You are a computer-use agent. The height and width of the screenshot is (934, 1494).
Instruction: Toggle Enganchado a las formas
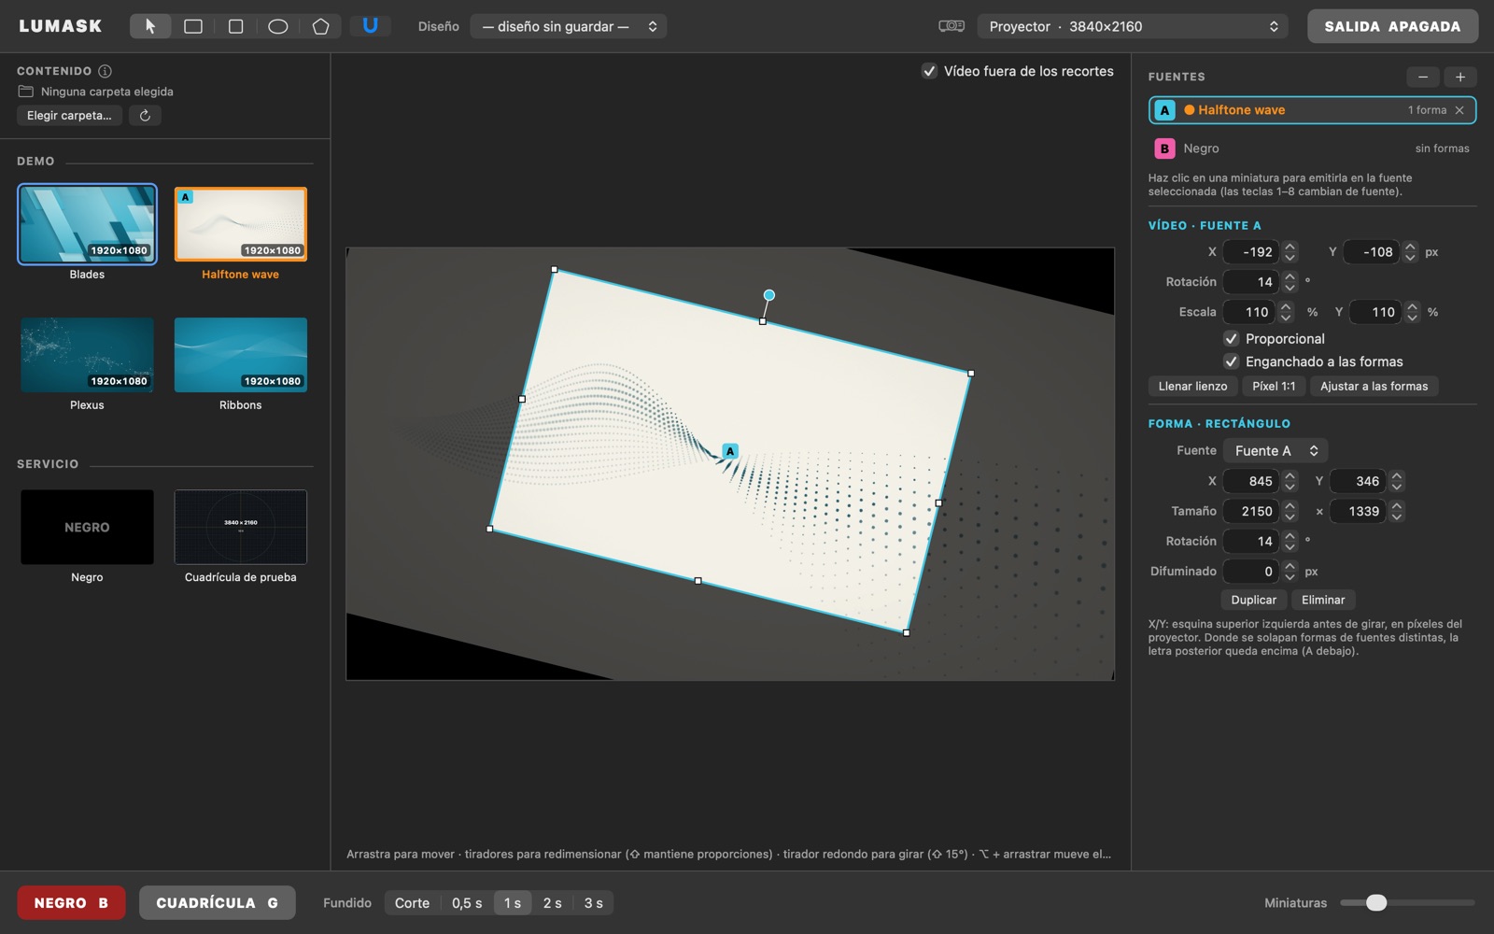pyautogui.click(x=1232, y=361)
